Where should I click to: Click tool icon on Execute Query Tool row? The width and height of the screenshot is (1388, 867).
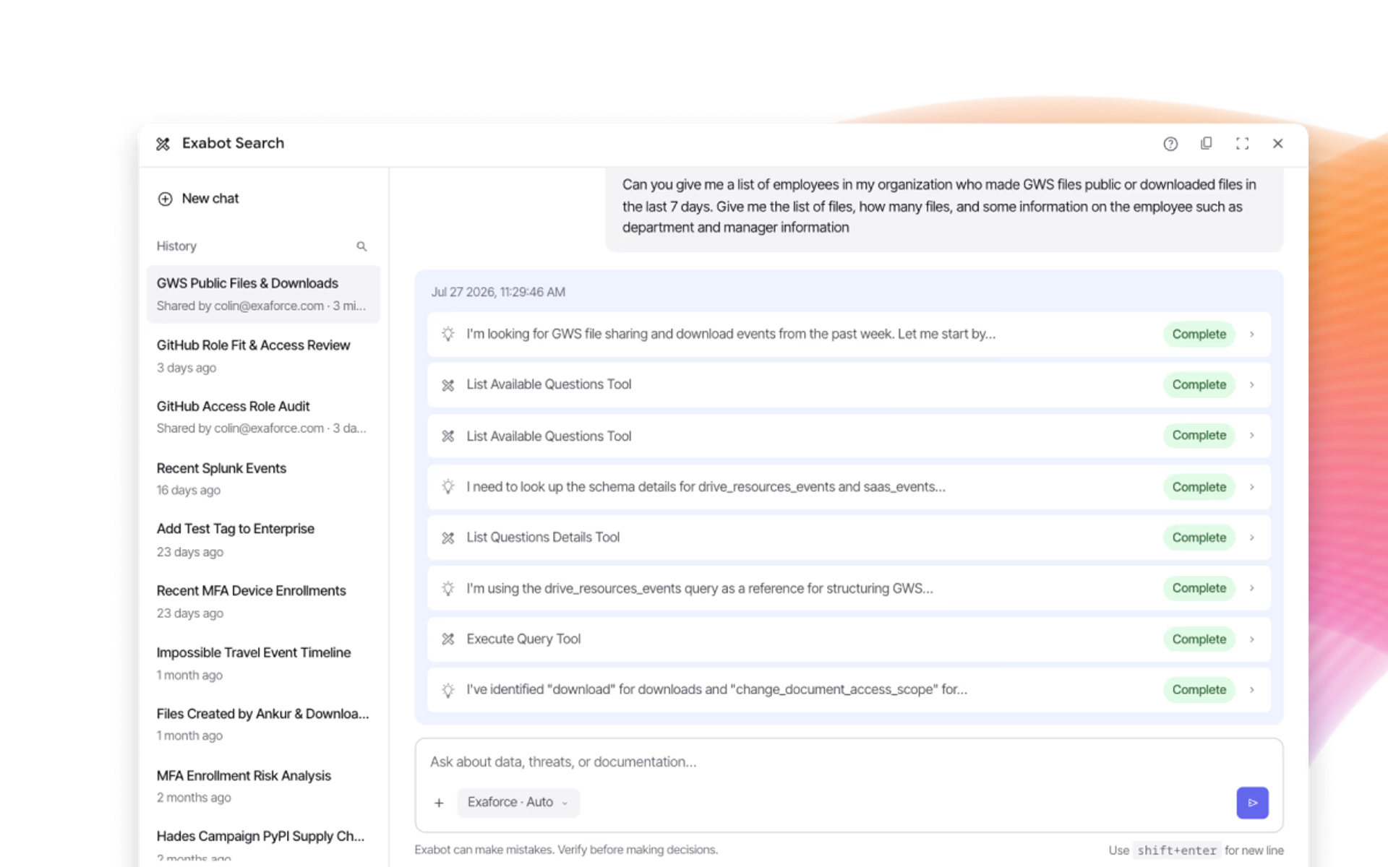[x=448, y=639]
